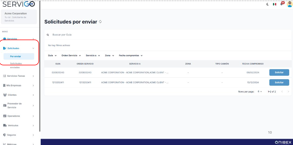Image resolution: width=293 pixels, height=145 pixels.
Task: Open the Orden Servicio filter dropdown
Action: tap(71, 55)
